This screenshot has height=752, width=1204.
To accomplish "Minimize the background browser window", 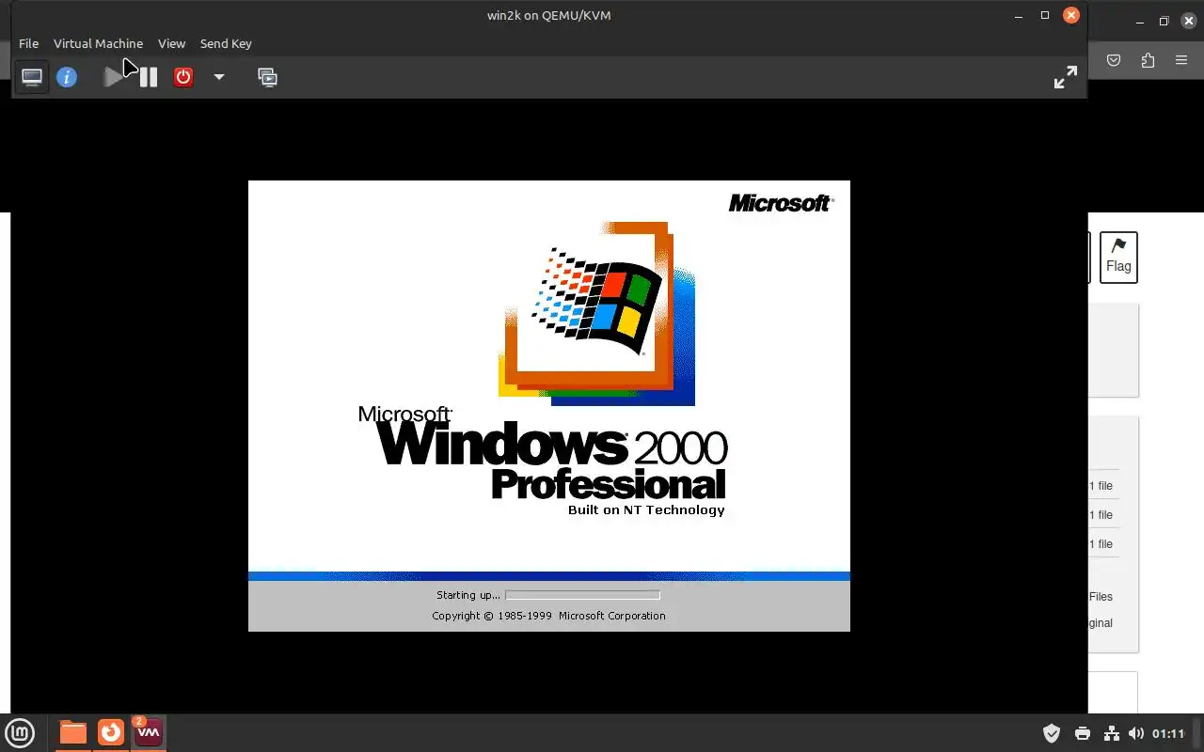I will pos(1140,21).
